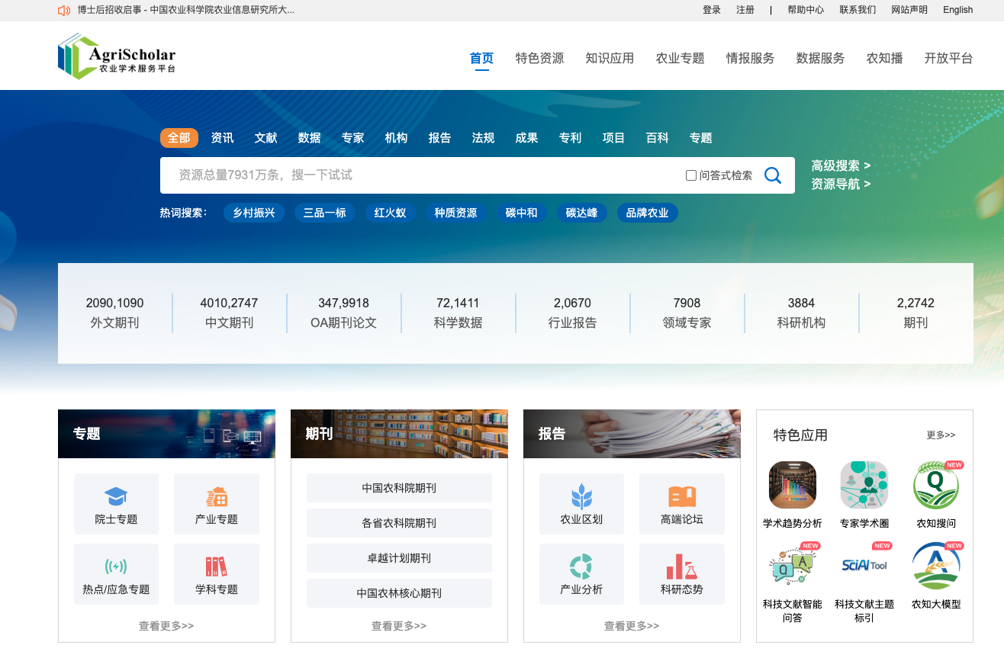Viewport: 1004px width, 658px height.
Task: Open 科研态势 chart icon
Action: [682, 567]
